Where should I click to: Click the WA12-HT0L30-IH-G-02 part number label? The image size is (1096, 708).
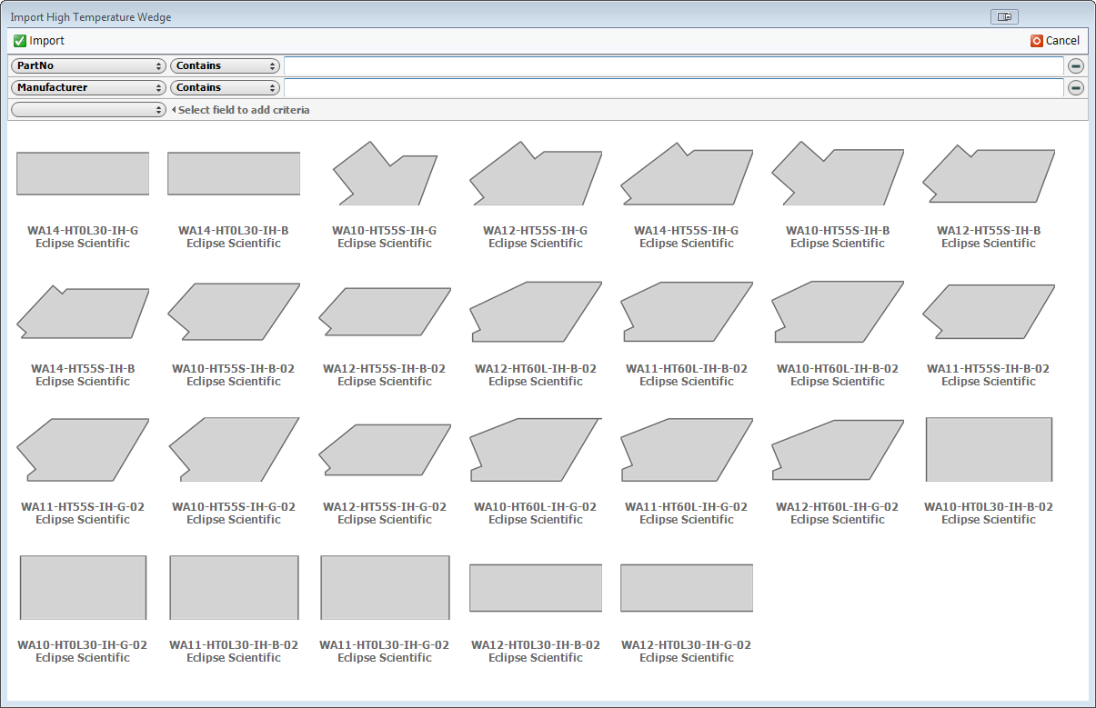(x=687, y=645)
